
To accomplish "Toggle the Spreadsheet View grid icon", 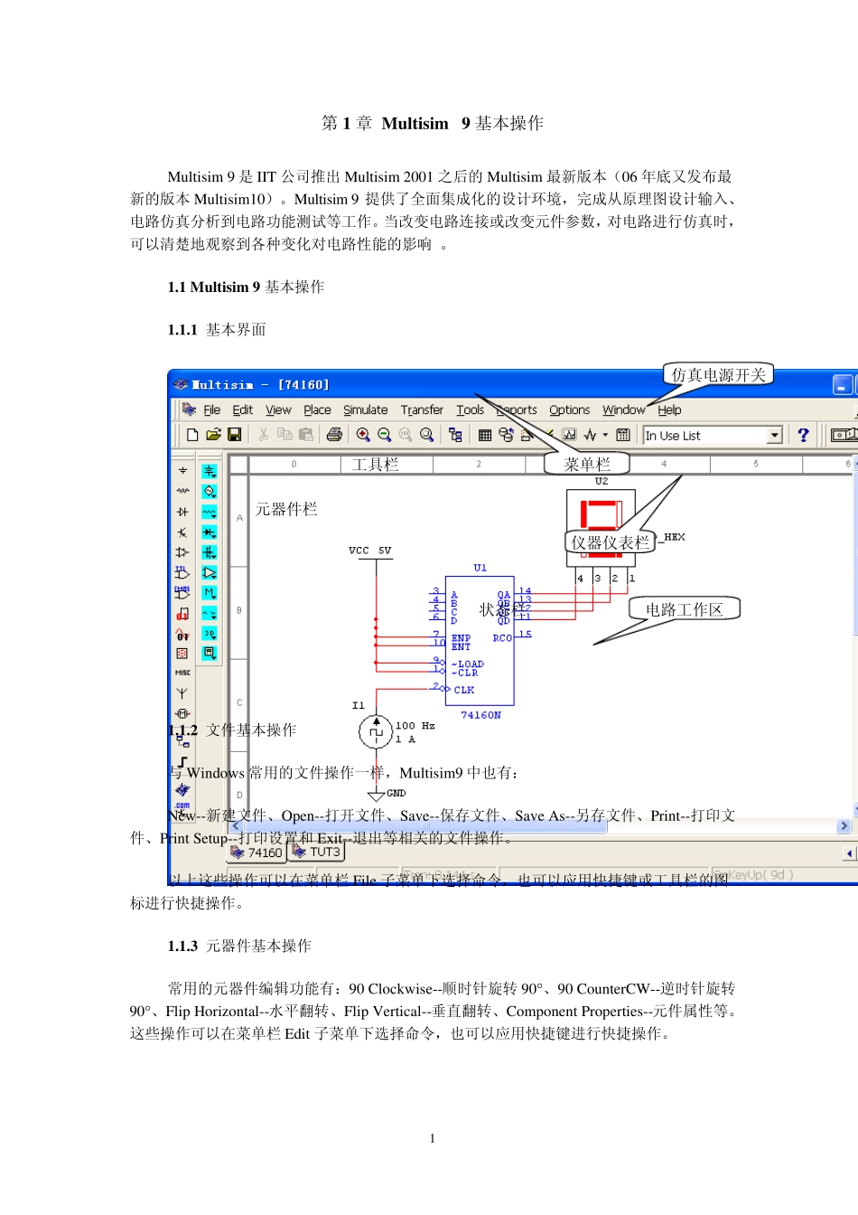I will [485, 435].
